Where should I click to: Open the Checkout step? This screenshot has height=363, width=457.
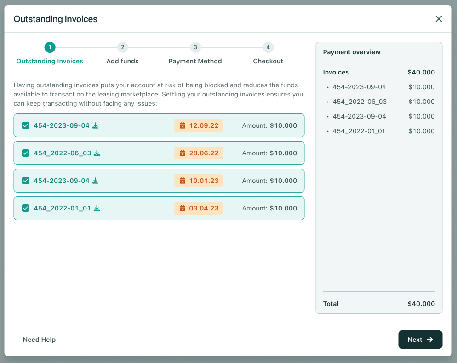coord(268,47)
